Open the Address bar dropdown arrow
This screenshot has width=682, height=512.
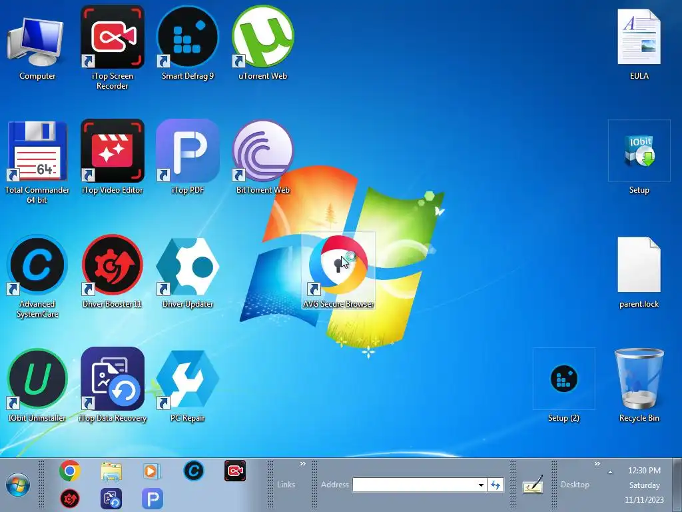click(x=481, y=485)
